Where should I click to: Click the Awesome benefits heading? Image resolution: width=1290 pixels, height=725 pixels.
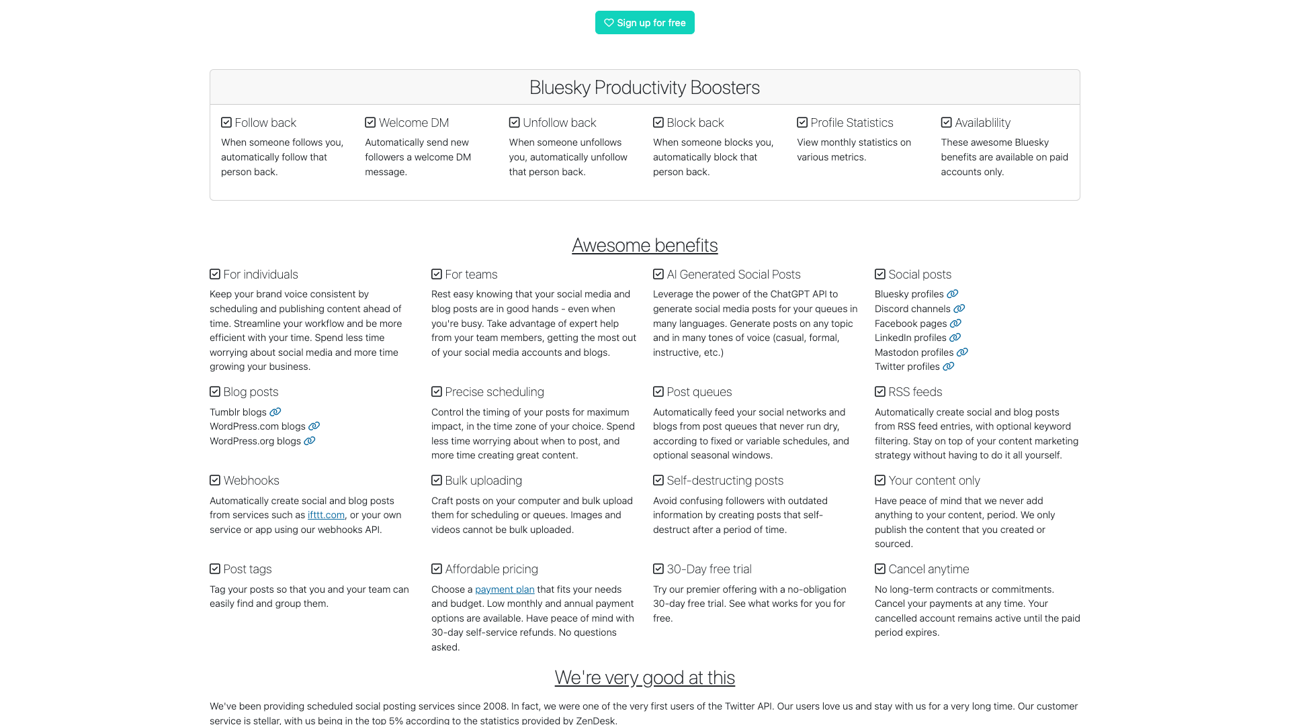point(644,245)
